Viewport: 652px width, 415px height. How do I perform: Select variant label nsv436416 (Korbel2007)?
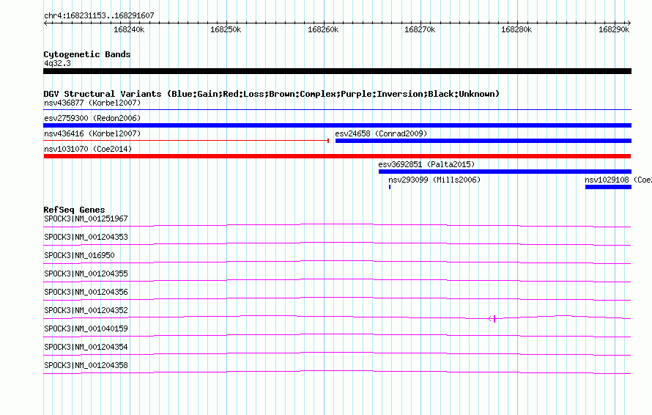[x=92, y=133]
